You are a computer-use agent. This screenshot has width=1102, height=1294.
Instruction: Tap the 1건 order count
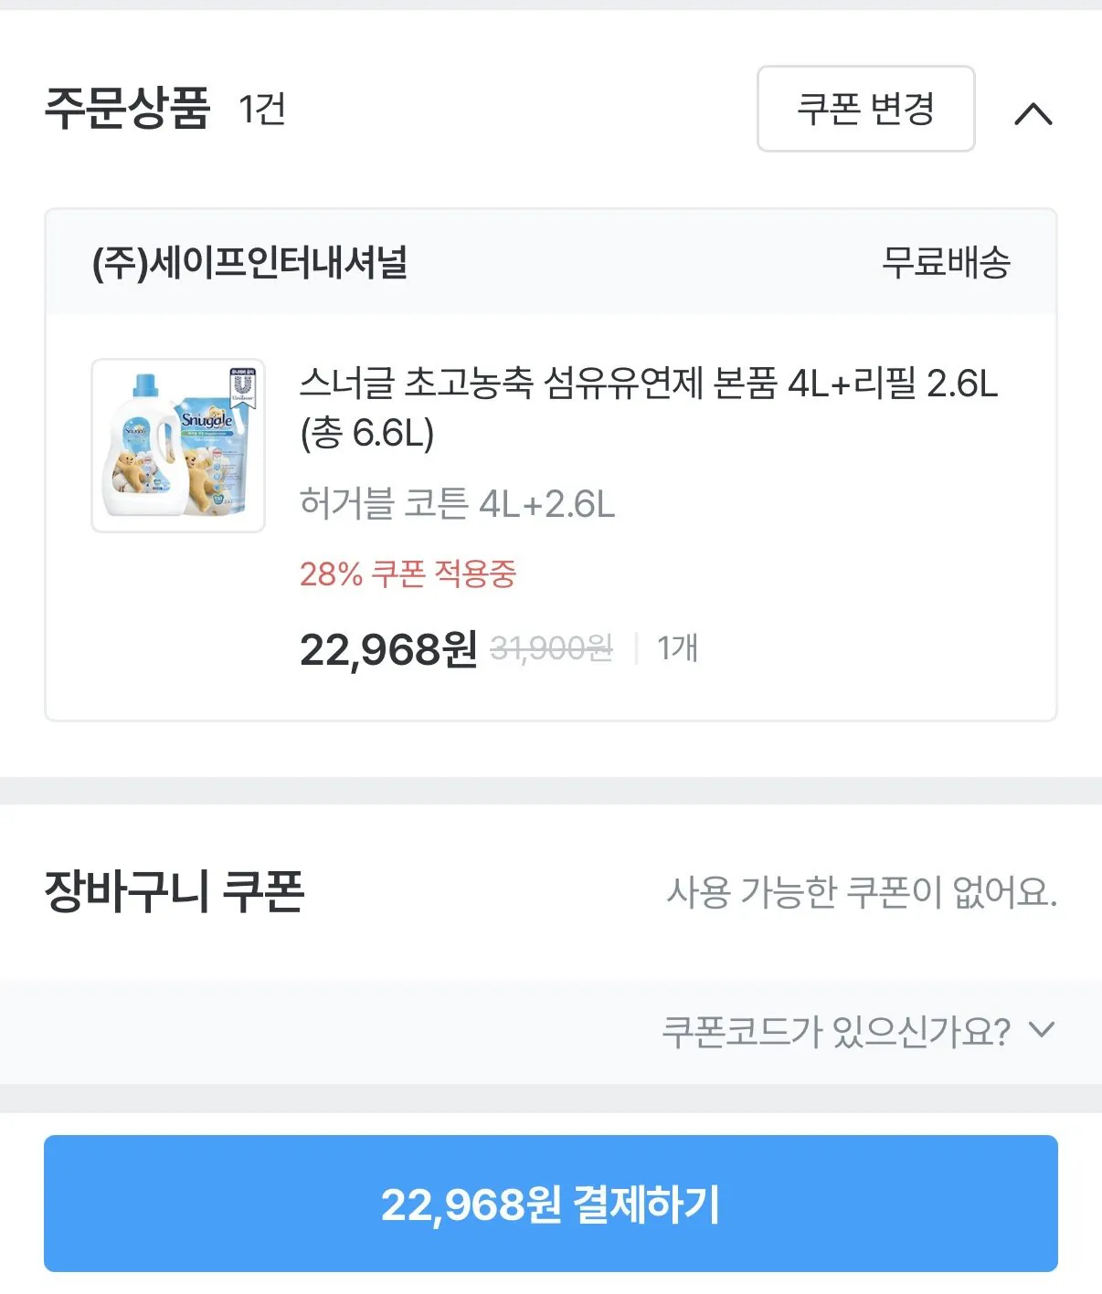(262, 110)
